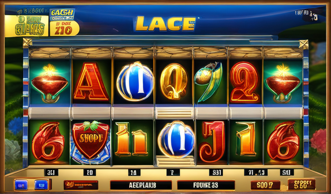331x194 pixels.
Task: Click the GACH badge at top
Action: [62, 15]
